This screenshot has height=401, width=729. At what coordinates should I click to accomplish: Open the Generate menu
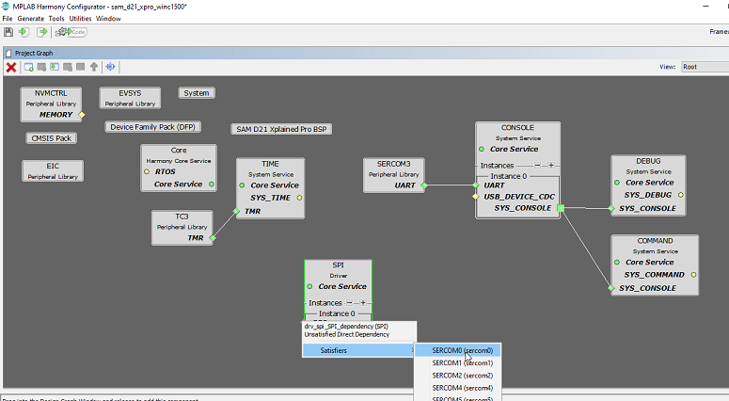(x=31, y=19)
